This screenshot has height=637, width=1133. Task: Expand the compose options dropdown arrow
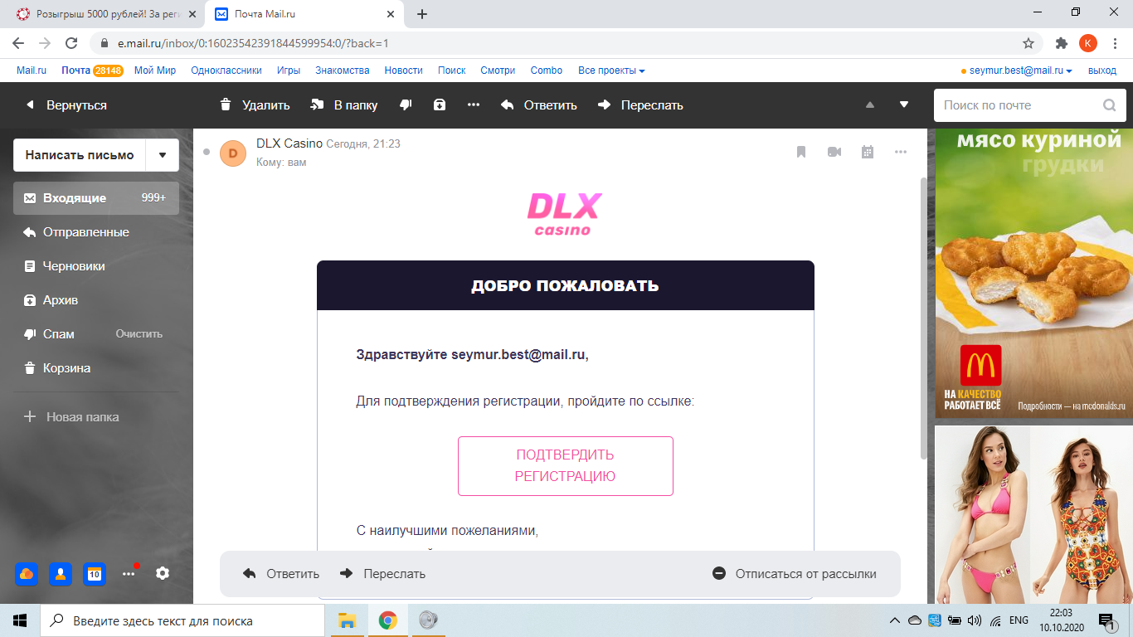tap(163, 155)
